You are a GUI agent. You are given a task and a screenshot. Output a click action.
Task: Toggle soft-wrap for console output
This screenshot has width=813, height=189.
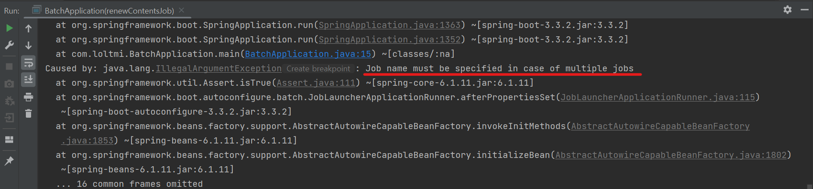click(28, 63)
